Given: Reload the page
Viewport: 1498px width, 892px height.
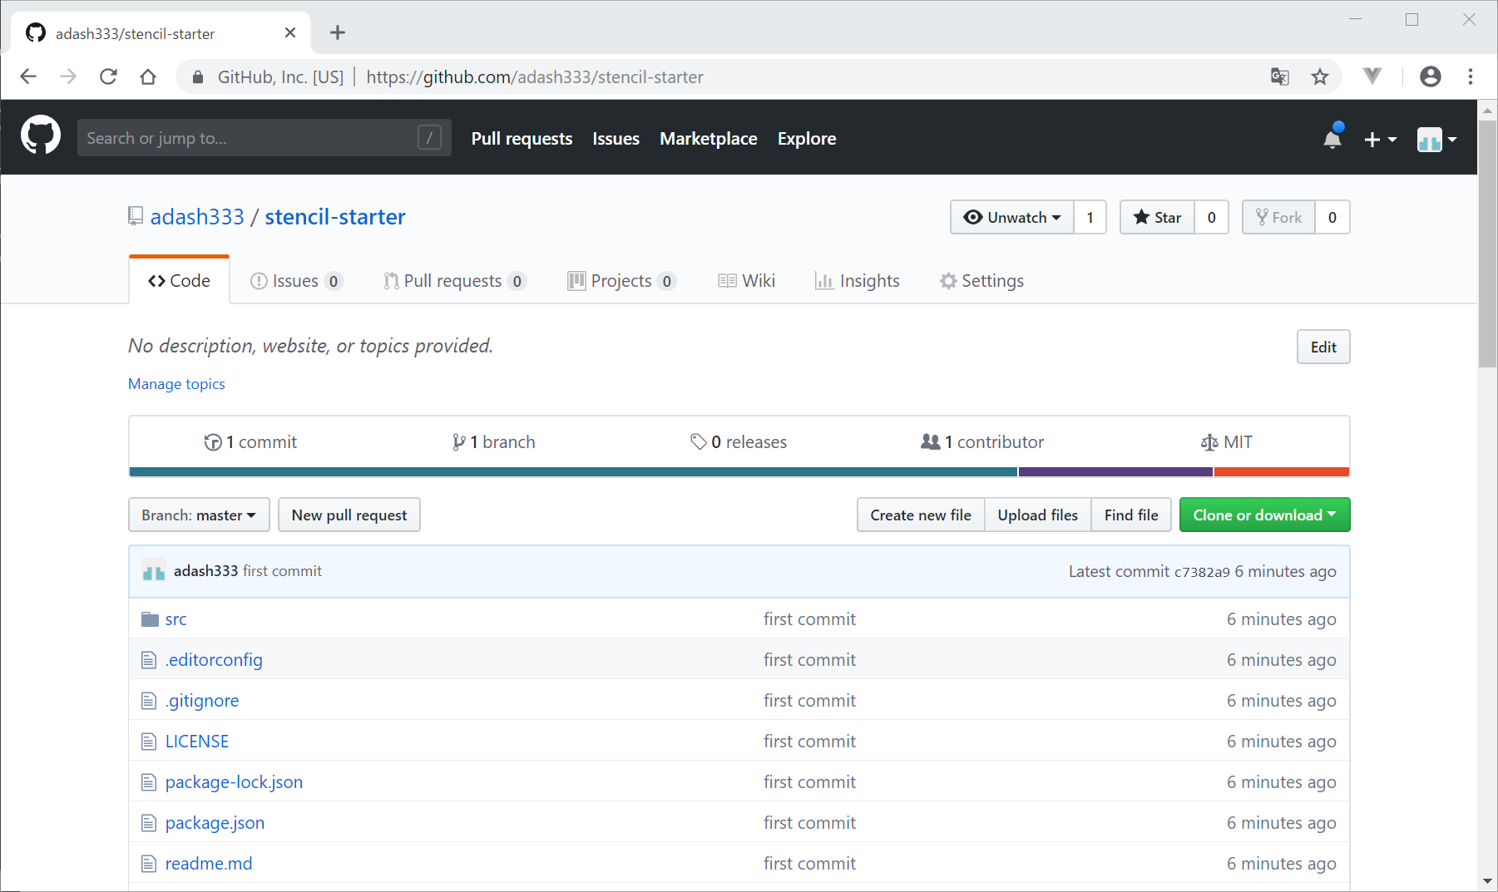Looking at the screenshot, I should pos(108,76).
